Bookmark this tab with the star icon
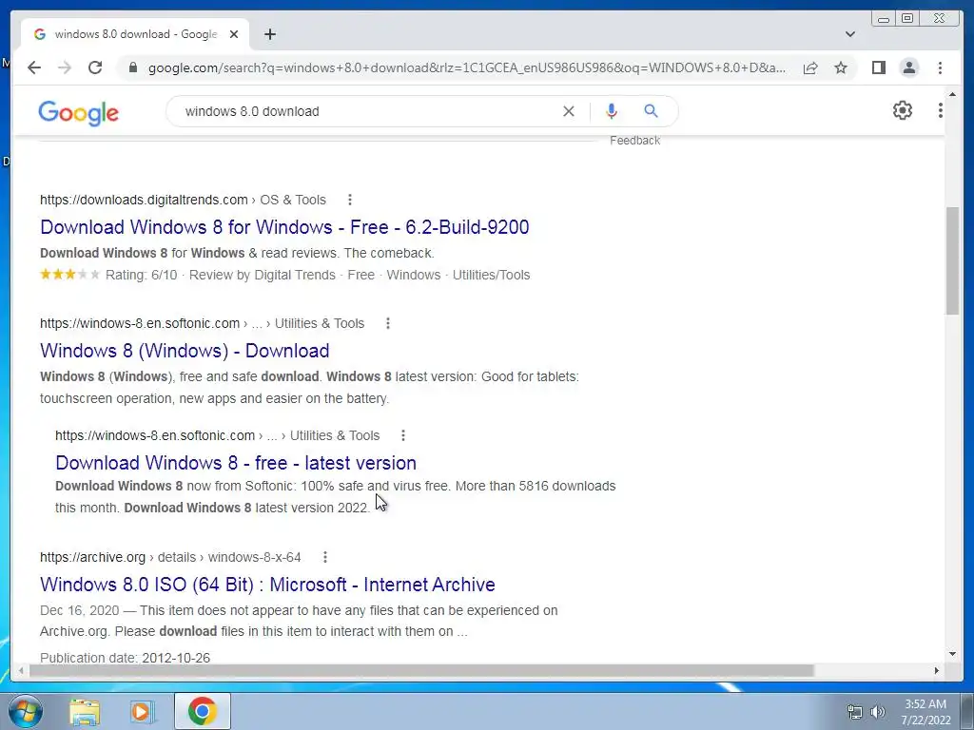This screenshot has height=730, width=974. coord(841,67)
